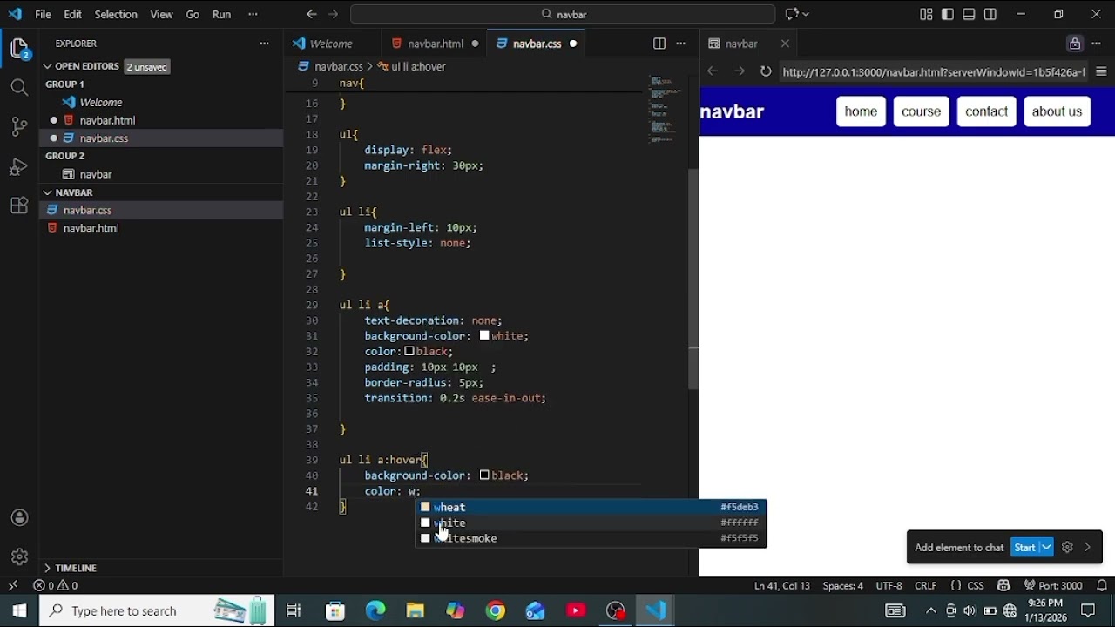This screenshot has width=1115, height=627.
Task: Click the Windows Start button
Action: [x=19, y=611]
